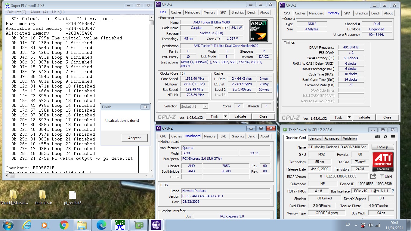Open the Socket #1 selection dropdown

click(x=194, y=106)
